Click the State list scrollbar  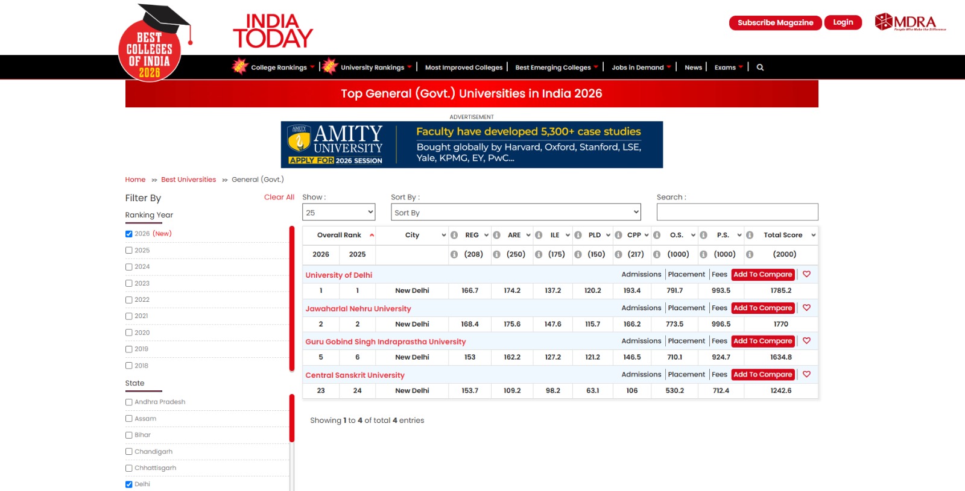click(292, 418)
